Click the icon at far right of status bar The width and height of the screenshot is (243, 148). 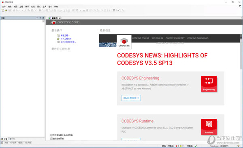pyautogui.click(x=239, y=146)
